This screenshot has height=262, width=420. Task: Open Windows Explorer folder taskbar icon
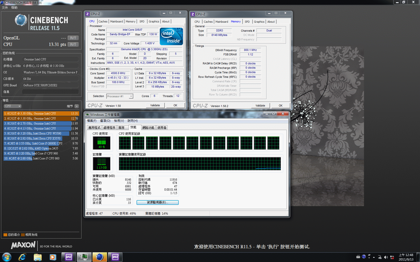(37, 257)
